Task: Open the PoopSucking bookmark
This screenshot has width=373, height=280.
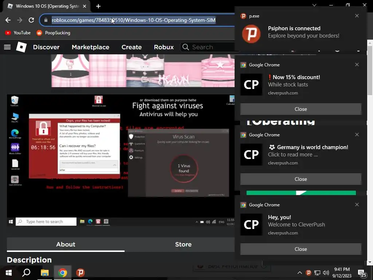Action: tap(53, 33)
